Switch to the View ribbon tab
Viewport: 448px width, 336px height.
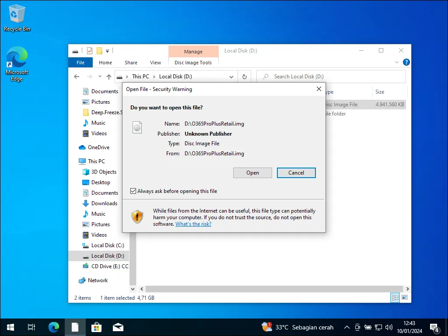[155, 62]
